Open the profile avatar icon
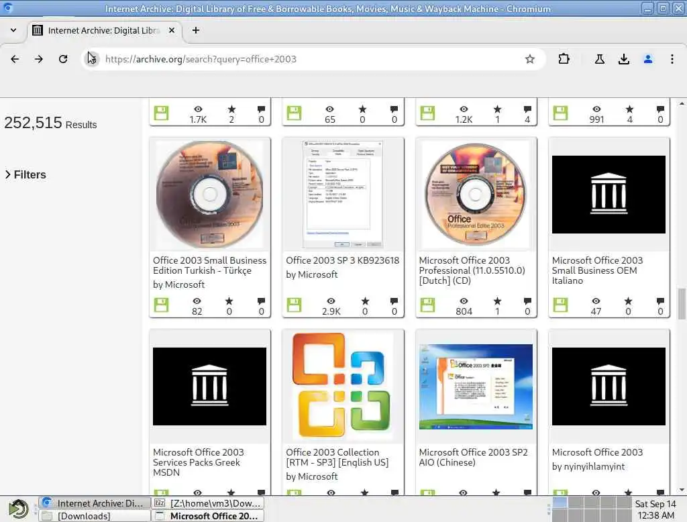Viewport: 687px width, 522px height. pos(648,59)
